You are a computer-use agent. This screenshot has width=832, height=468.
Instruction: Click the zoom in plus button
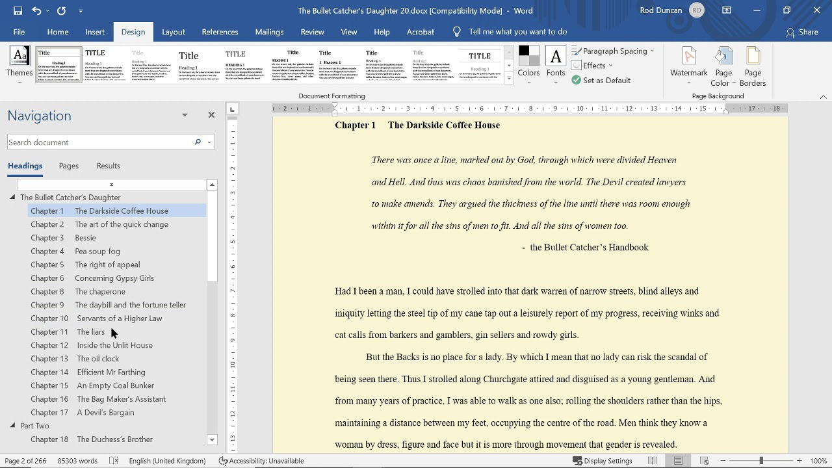tap(799, 461)
